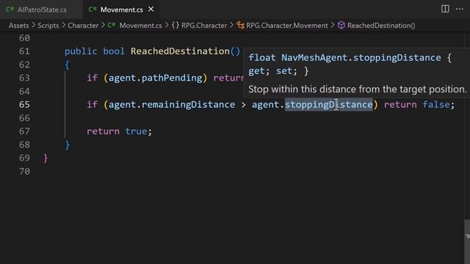This screenshot has width=470, height=264.
Task: Click the C# icon on Movement.cs tab
Action: pos(93,10)
